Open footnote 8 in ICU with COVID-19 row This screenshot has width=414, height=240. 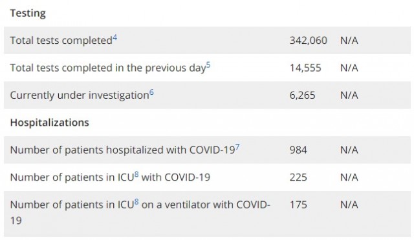pos(136,174)
